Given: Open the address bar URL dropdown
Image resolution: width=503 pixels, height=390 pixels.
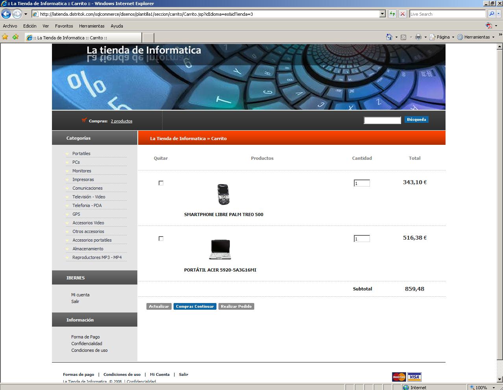Looking at the screenshot, I should tap(382, 14).
